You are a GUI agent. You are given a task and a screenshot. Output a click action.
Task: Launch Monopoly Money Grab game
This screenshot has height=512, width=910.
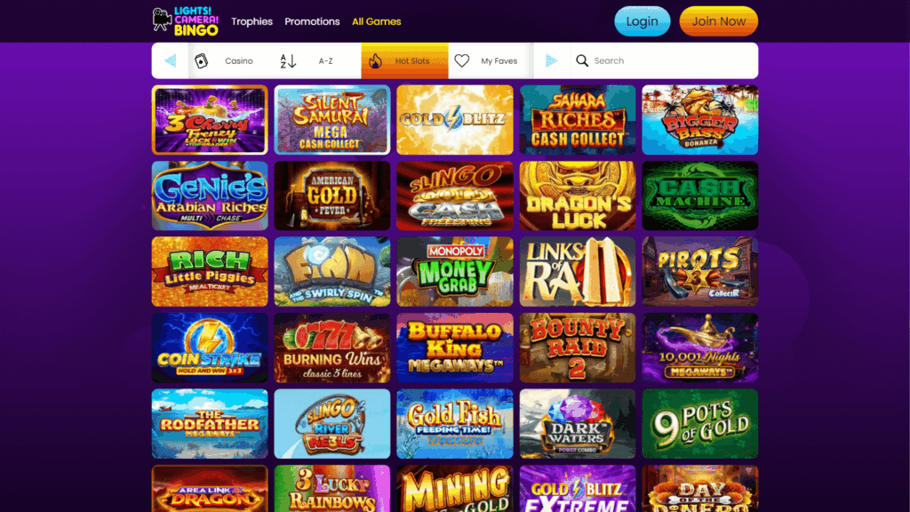coord(455,272)
